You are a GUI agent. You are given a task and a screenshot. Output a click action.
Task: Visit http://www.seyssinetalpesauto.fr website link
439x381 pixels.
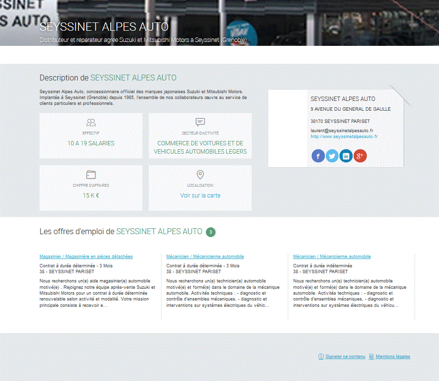[344, 137]
